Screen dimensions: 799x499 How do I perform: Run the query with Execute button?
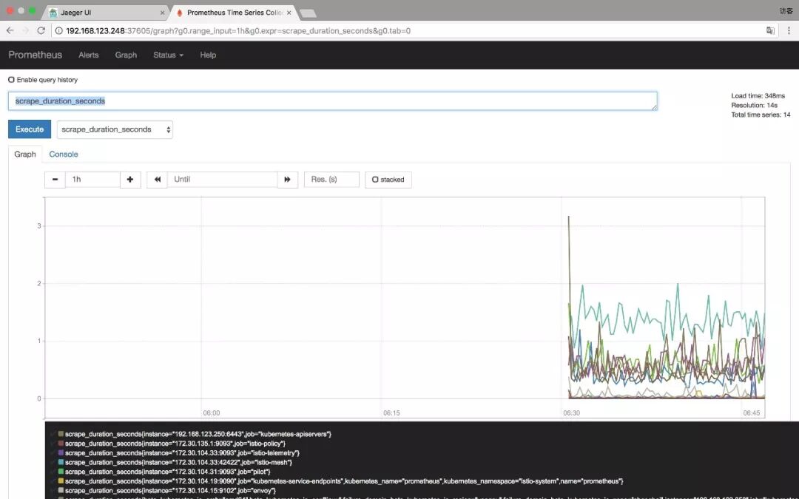30,129
